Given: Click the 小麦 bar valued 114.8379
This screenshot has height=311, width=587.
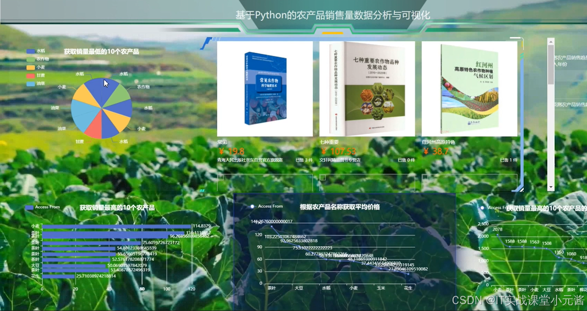Looking at the screenshot, I should click(x=117, y=226).
